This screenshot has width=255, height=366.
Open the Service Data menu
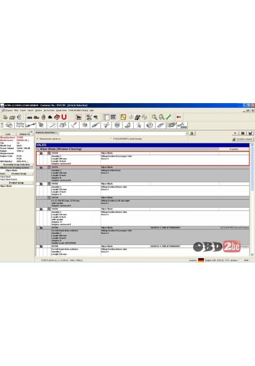49,110
